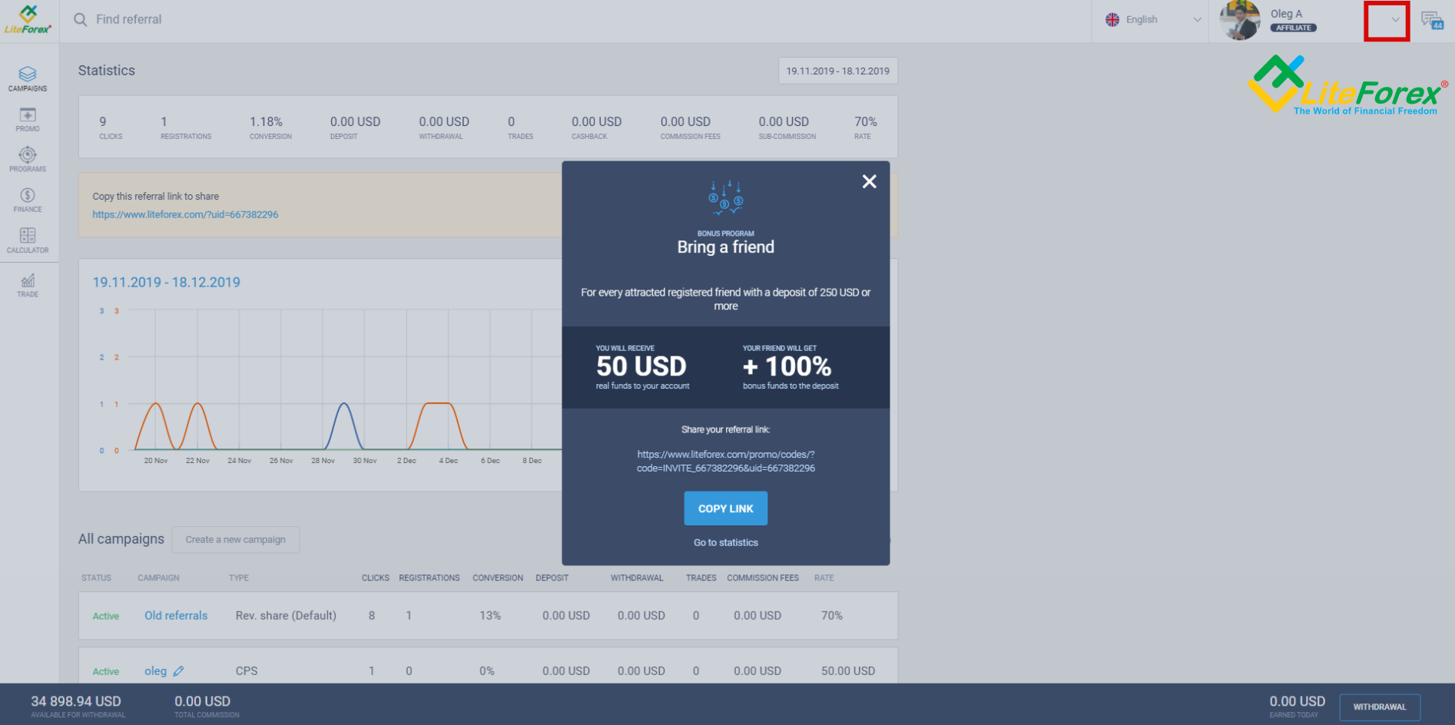Expand the user profile dropdown arrow
The width and height of the screenshot is (1455, 725).
coord(1394,20)
